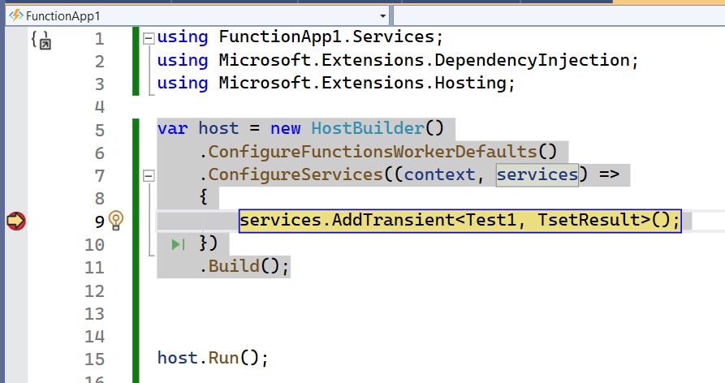Click the 'host' variable on line 5
Screen dimensions: 725x383
click(x=218, y=128)
